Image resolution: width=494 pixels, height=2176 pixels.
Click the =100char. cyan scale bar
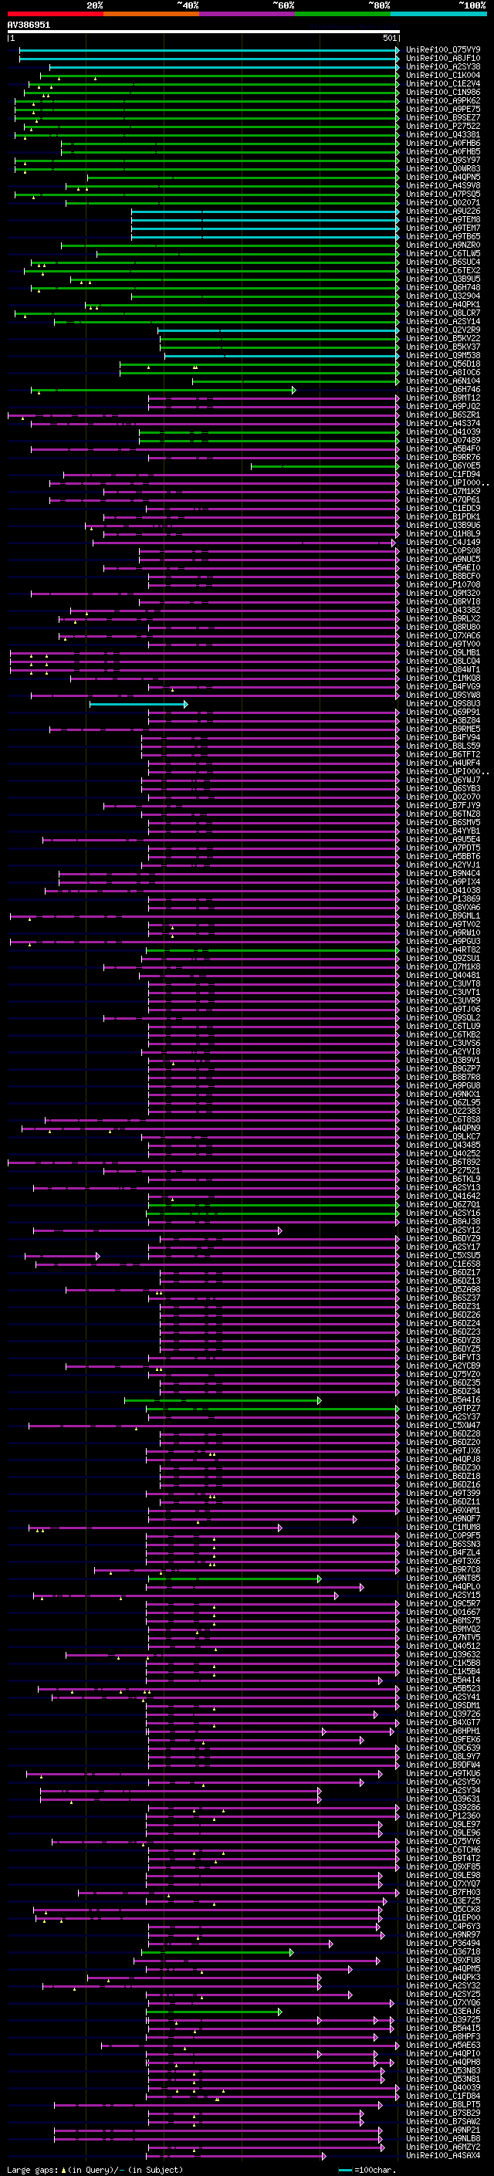pyautogui.click(x=344, y=2169)
